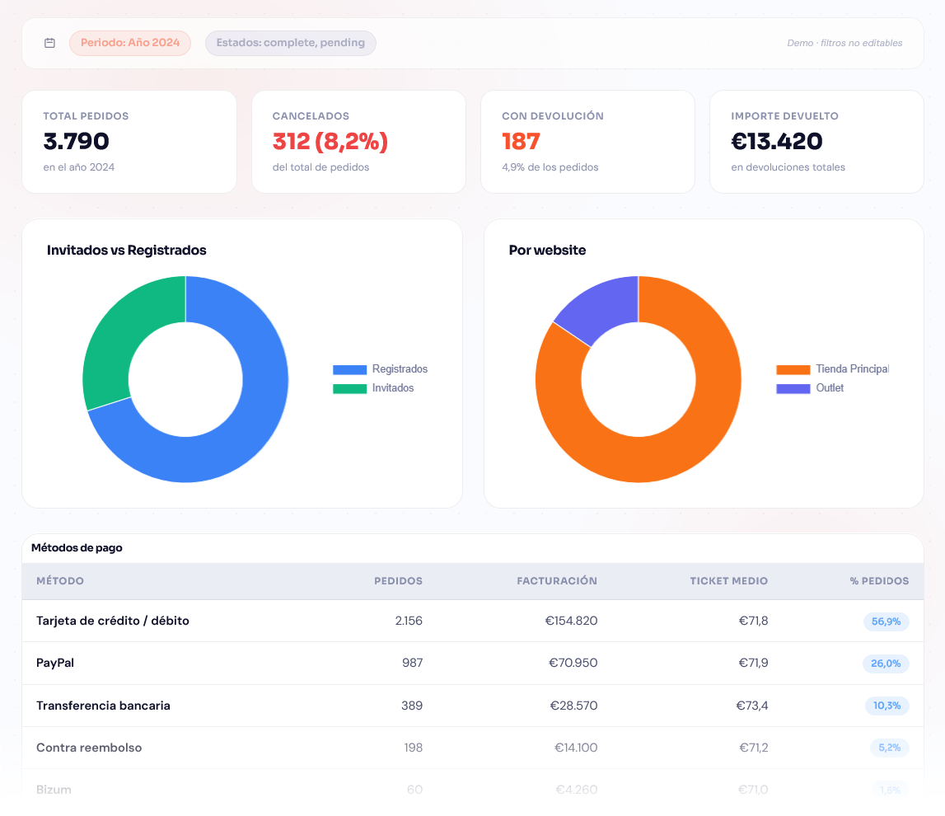The height and width of the screenshot is (816, 945).
Task: Click the CANCELADOS value 312
Action: click(330, 142)
